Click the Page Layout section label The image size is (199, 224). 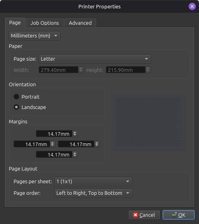tap(23, 169)
